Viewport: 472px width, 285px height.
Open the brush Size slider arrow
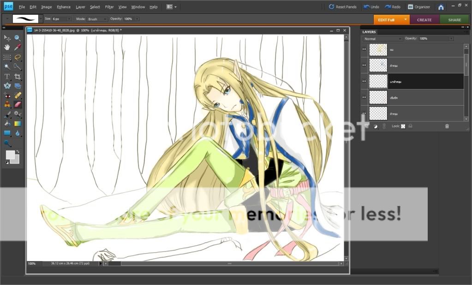click(x=69, y=19)
